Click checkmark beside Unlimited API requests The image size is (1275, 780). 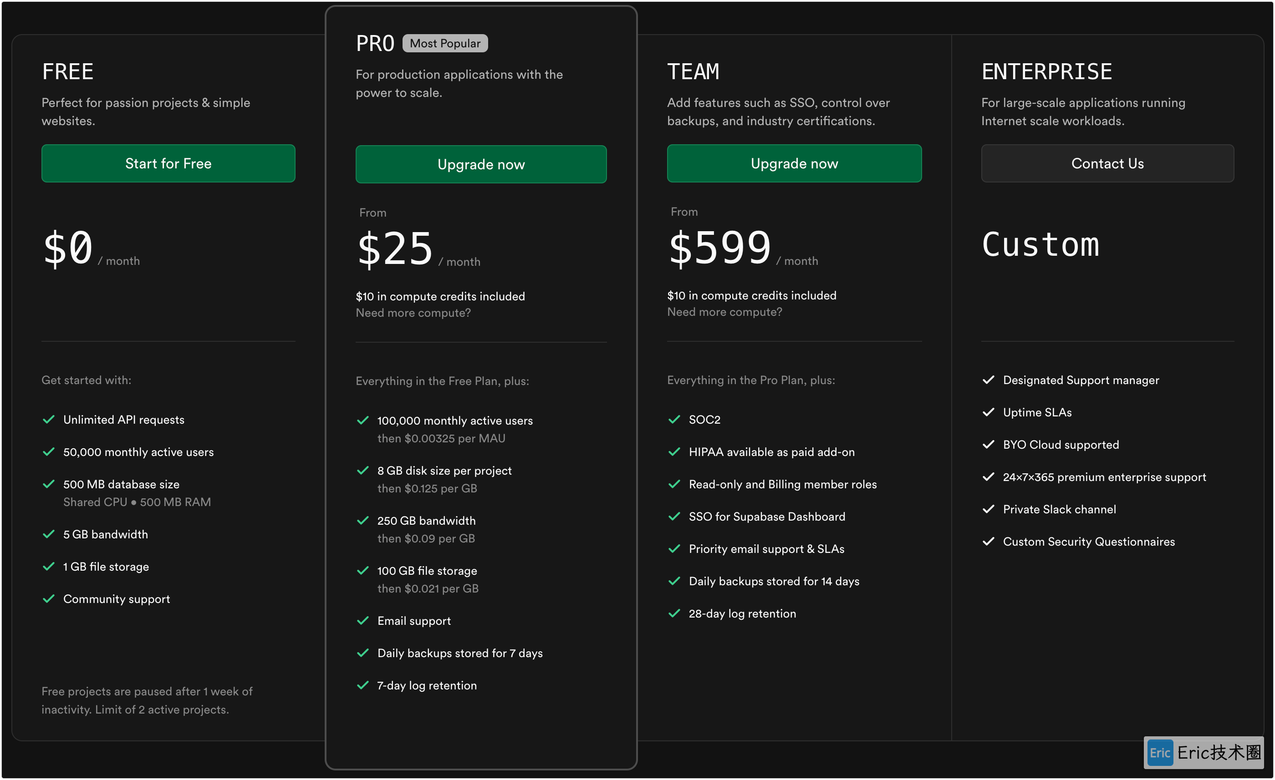[x=49, y=420]
